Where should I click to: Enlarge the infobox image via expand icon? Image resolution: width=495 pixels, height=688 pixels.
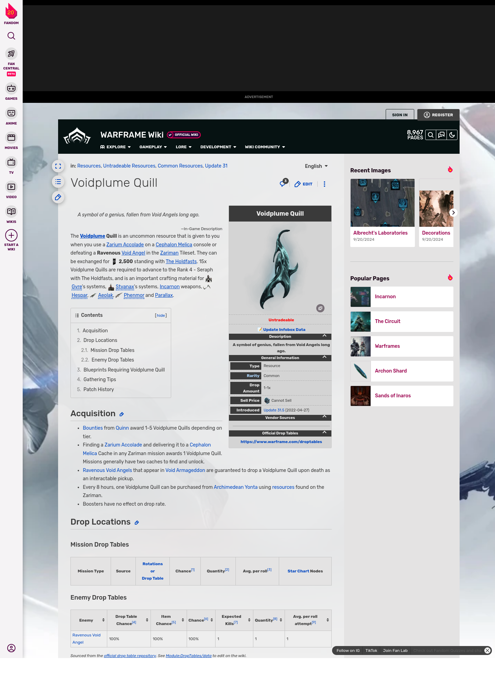pyautogui.click(x=320, y=308)
